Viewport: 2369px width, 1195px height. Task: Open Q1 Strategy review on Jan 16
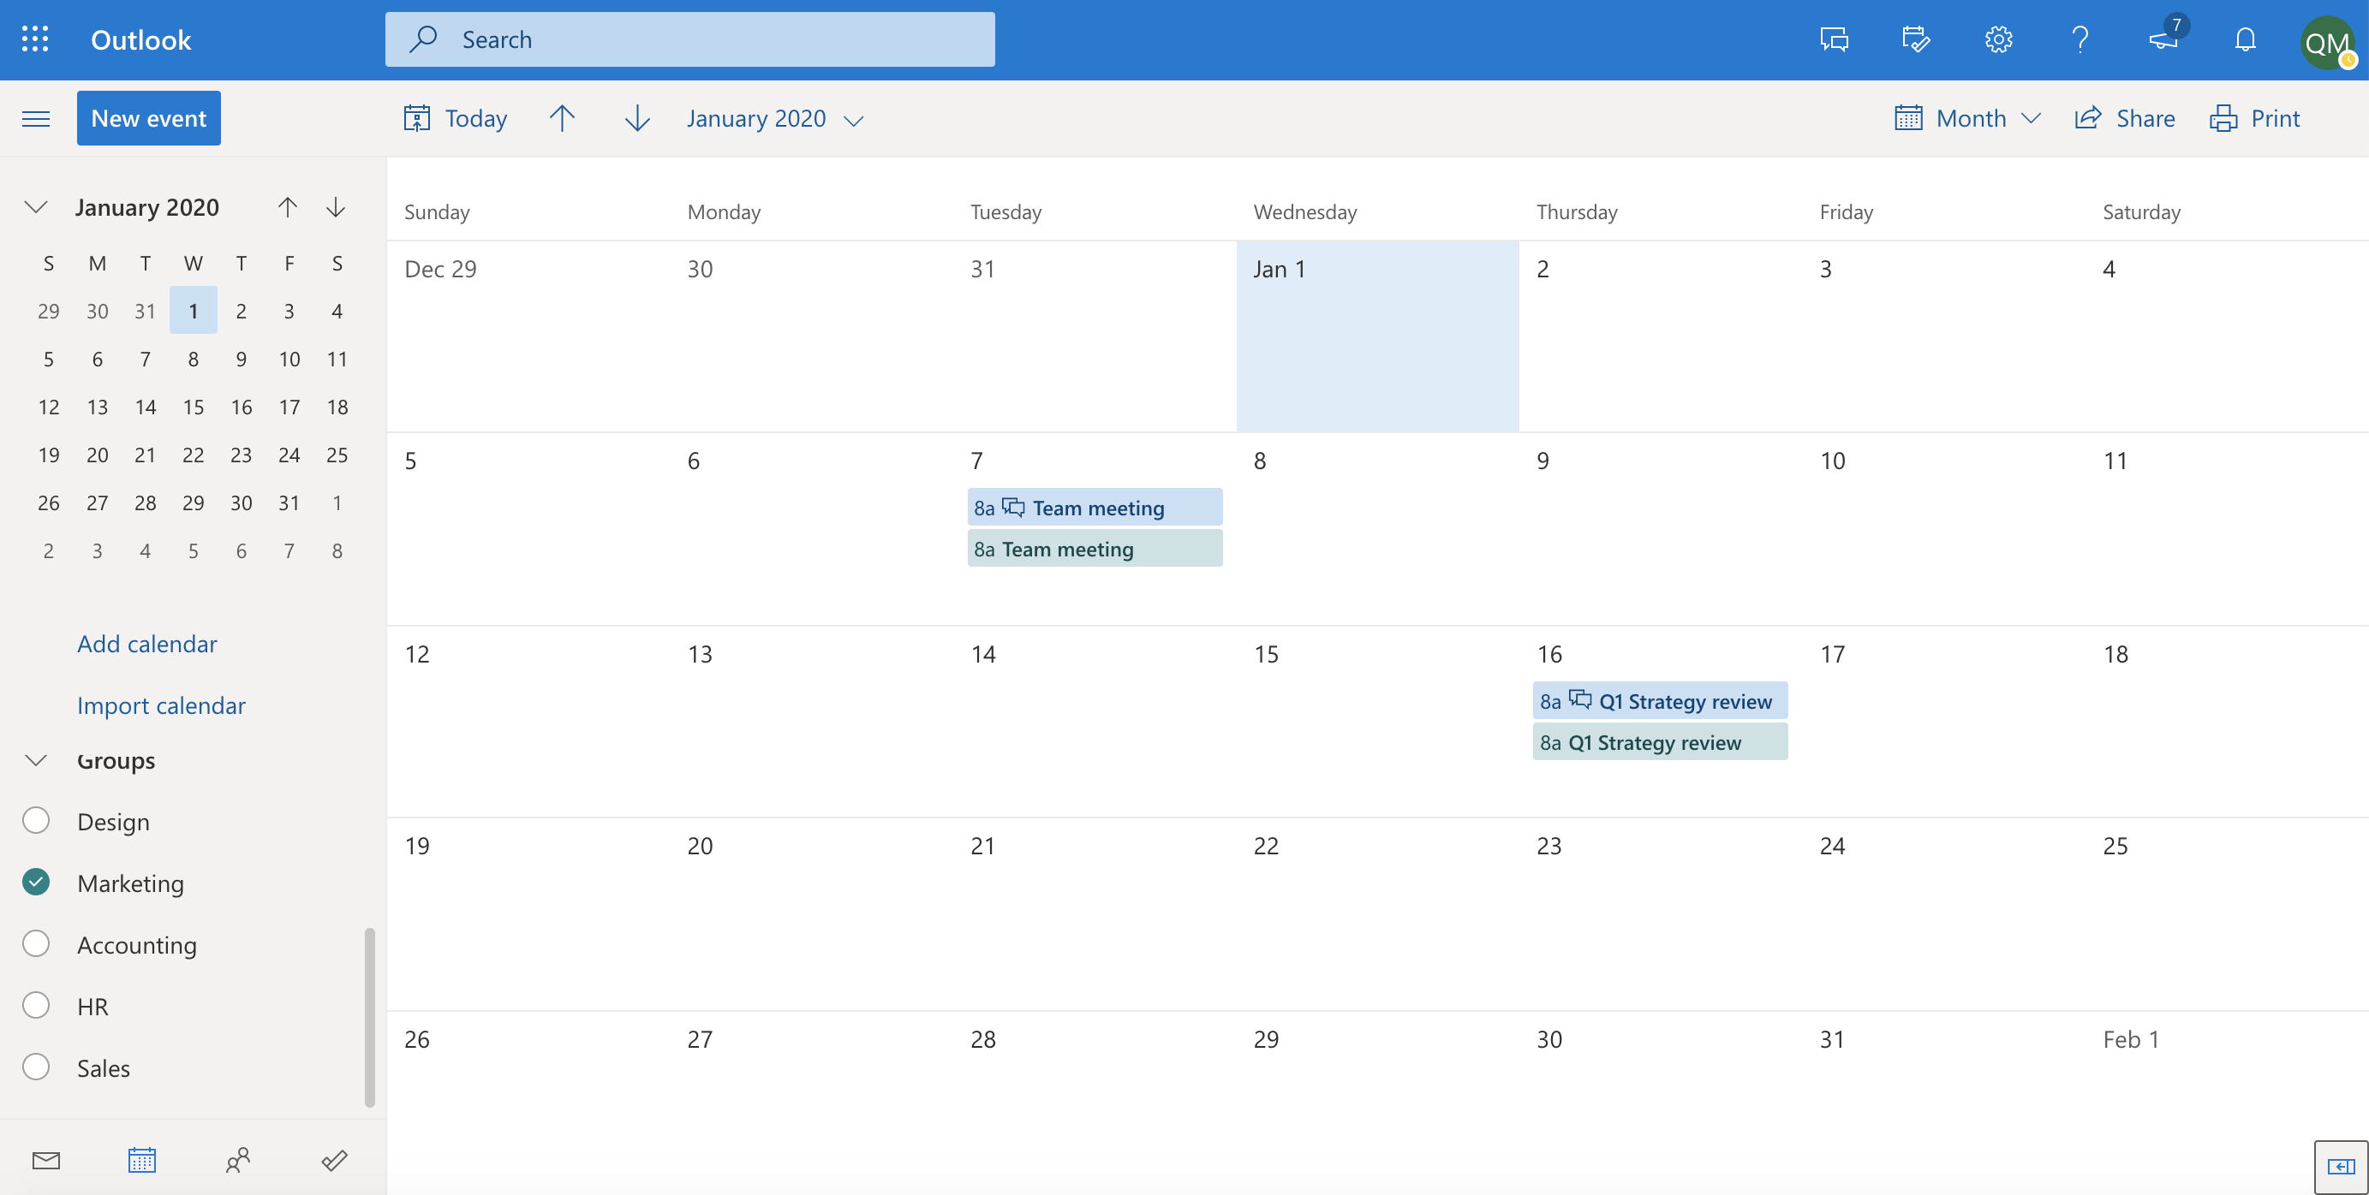pos(1659,699)
